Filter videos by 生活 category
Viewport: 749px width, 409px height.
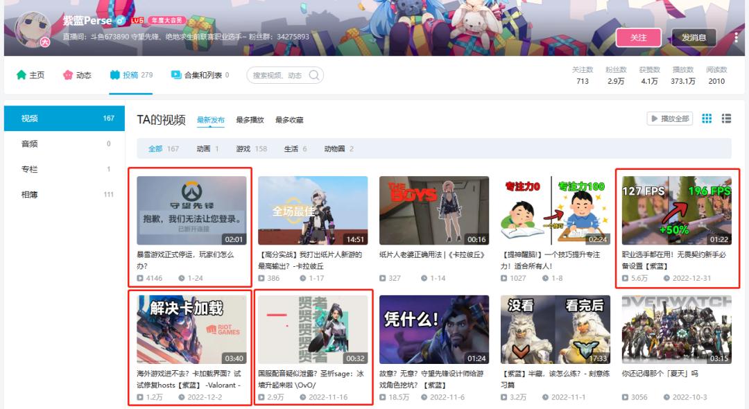coord(295,149)
